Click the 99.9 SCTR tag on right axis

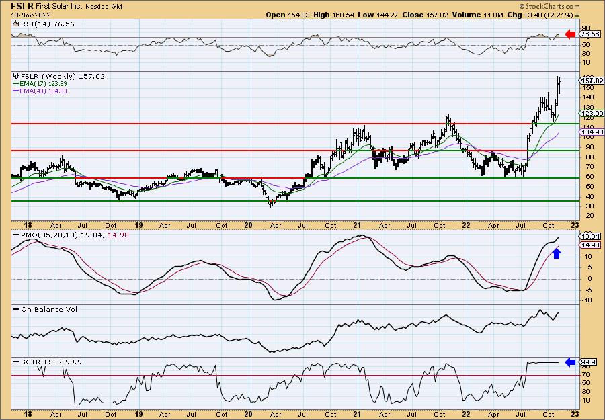click(589, 362)
